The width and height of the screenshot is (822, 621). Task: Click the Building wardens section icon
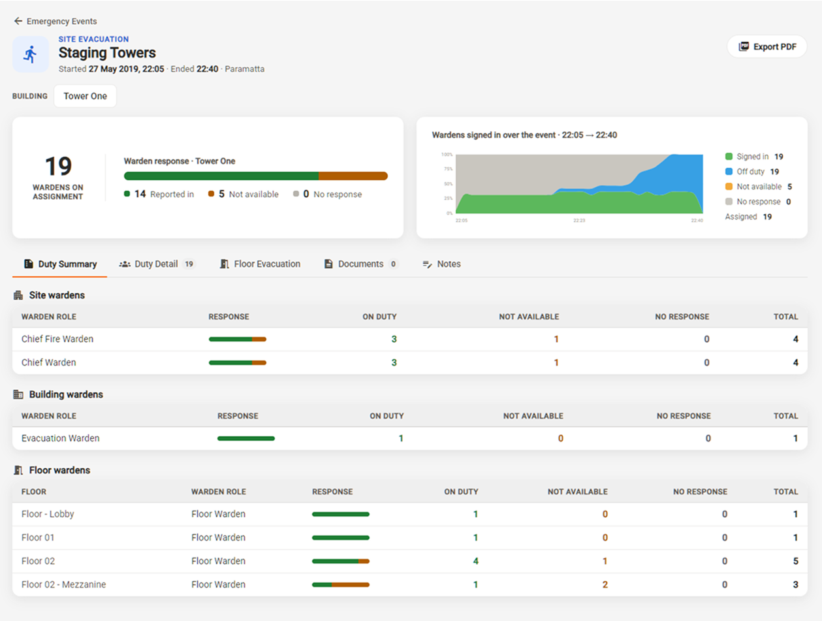(x=18, y=394)
